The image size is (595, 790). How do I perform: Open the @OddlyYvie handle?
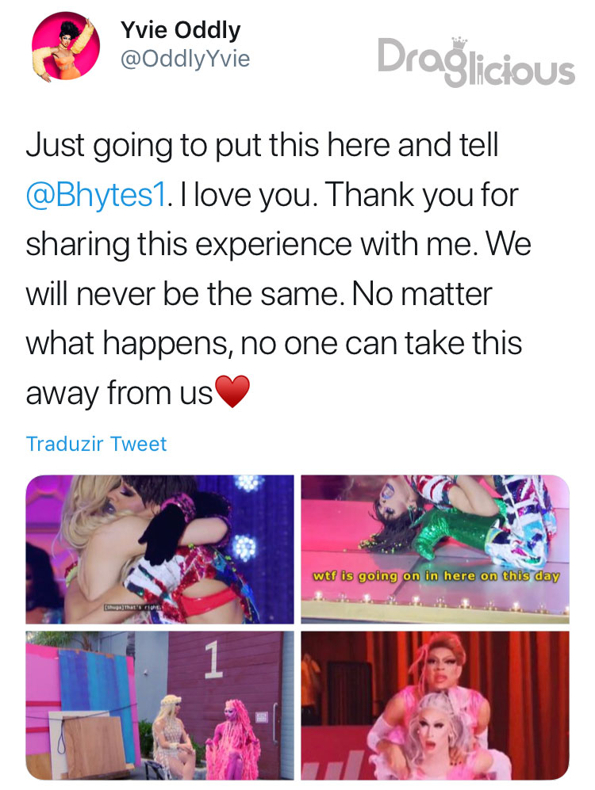pos(185,59)
